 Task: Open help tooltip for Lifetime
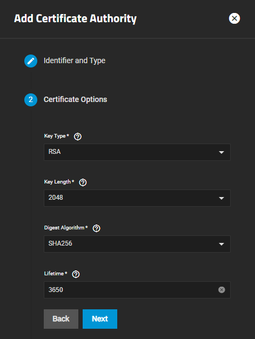click(x=76, y=274)
